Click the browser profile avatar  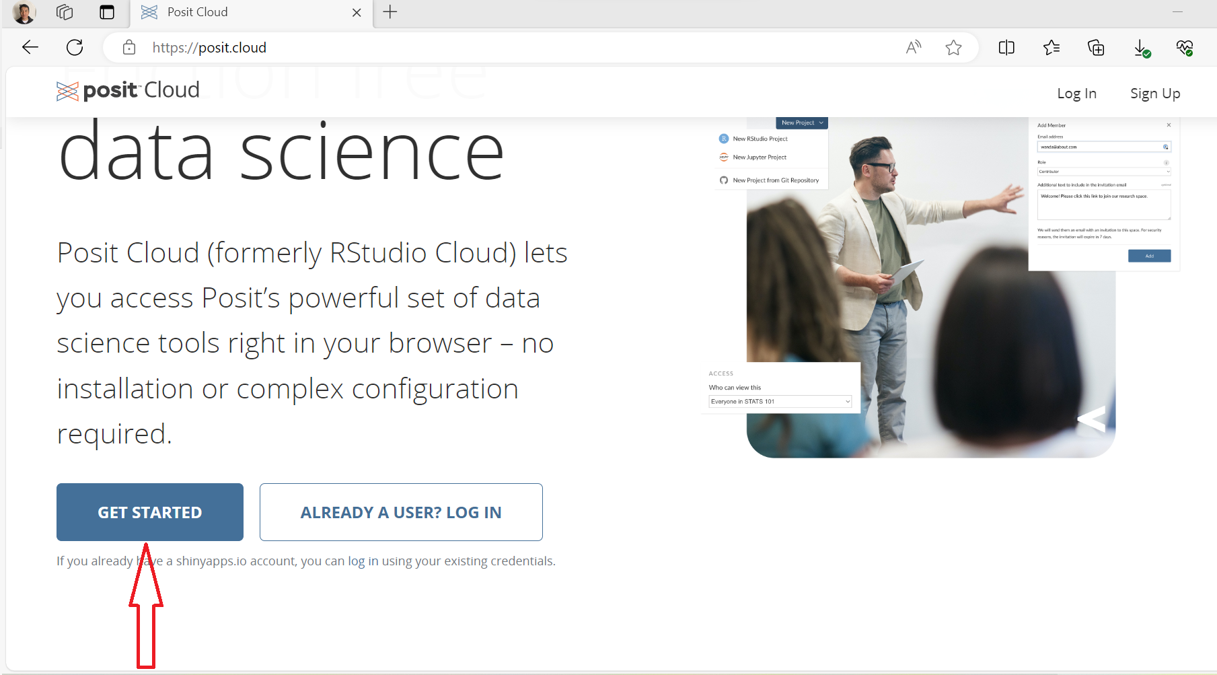pyautogui.click(x=24, y=12)
